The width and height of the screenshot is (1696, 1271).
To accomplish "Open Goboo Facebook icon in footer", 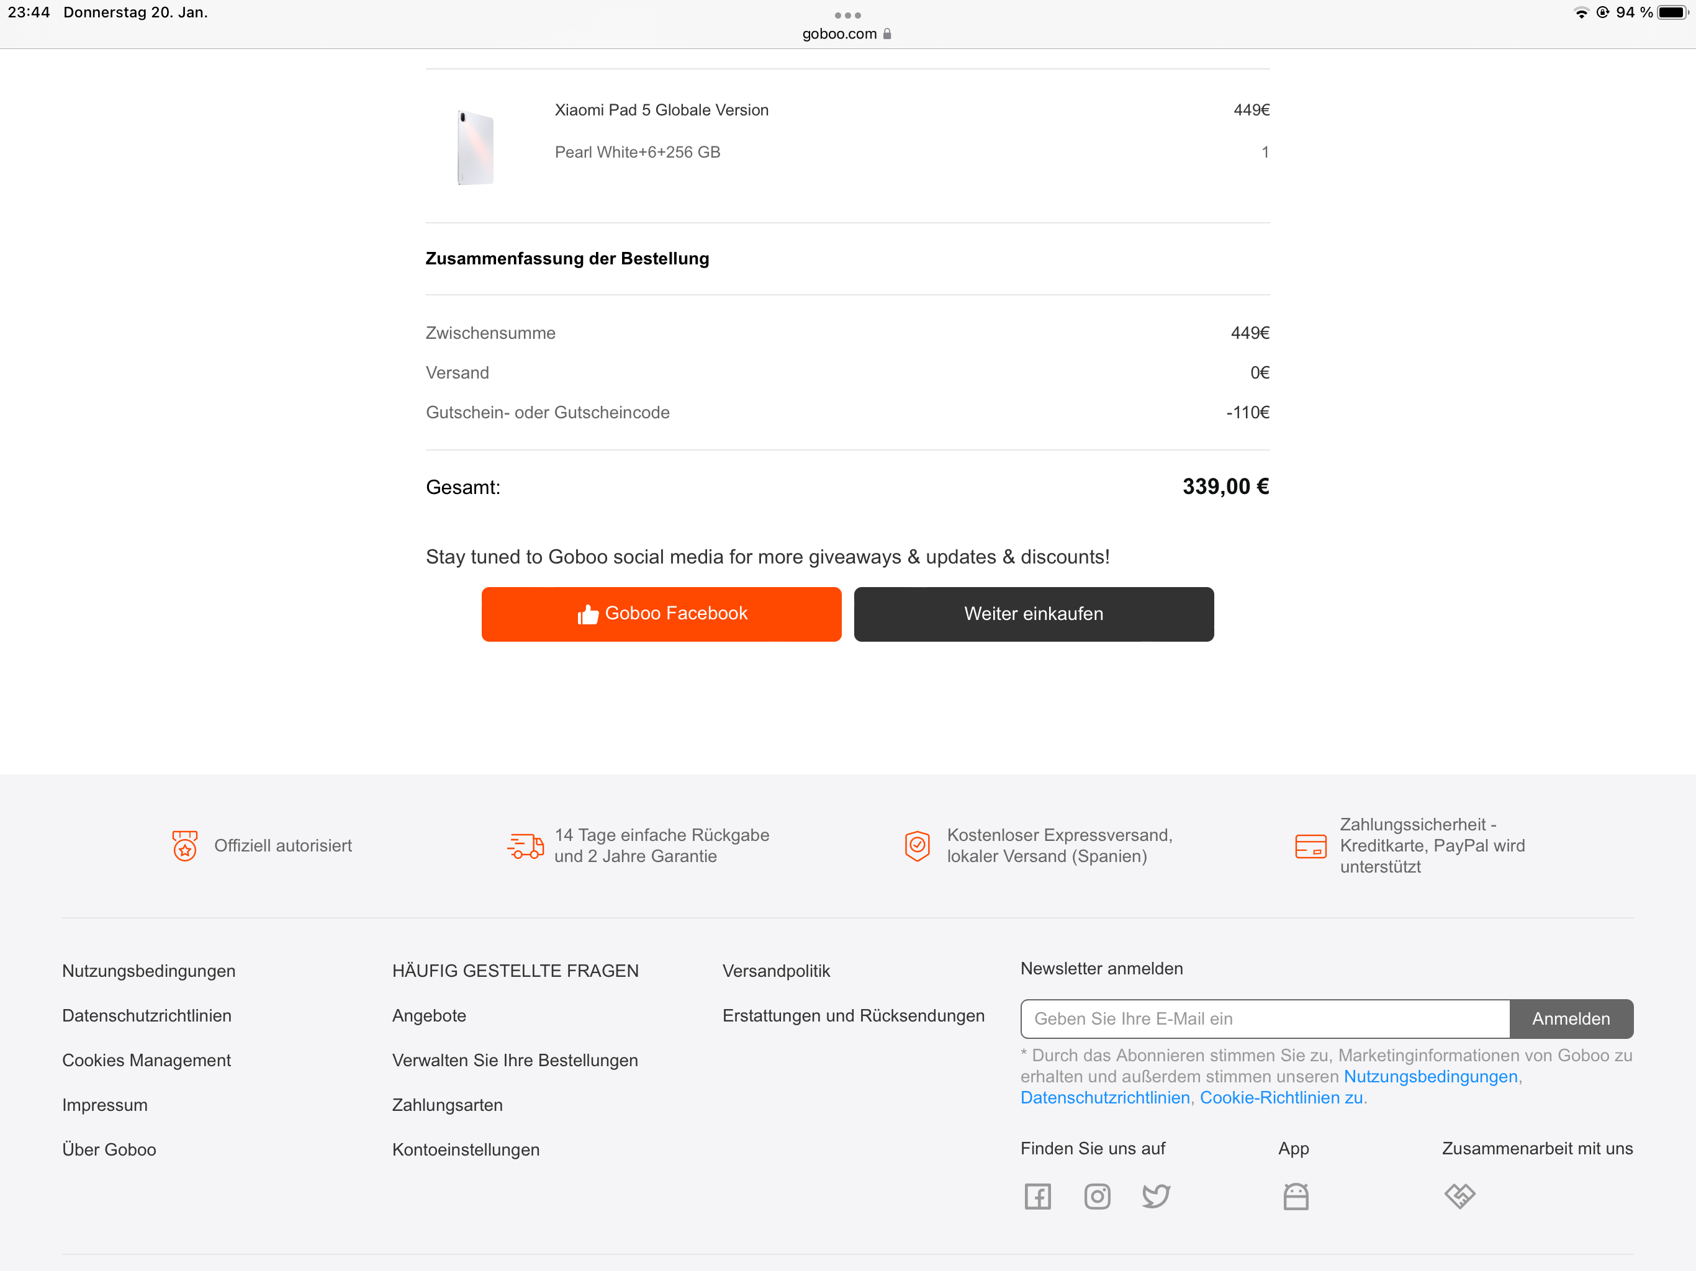I will tap(1037, 1196).
